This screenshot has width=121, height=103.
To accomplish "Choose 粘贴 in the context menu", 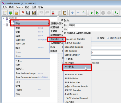I will click(32, 36).
